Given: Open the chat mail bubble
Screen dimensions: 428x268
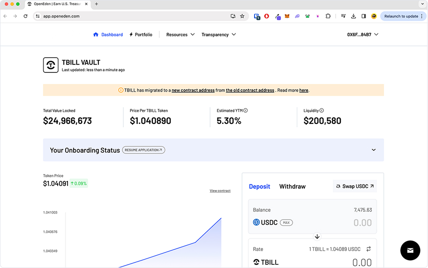Looking at the screenshot, I should (410, 251).
